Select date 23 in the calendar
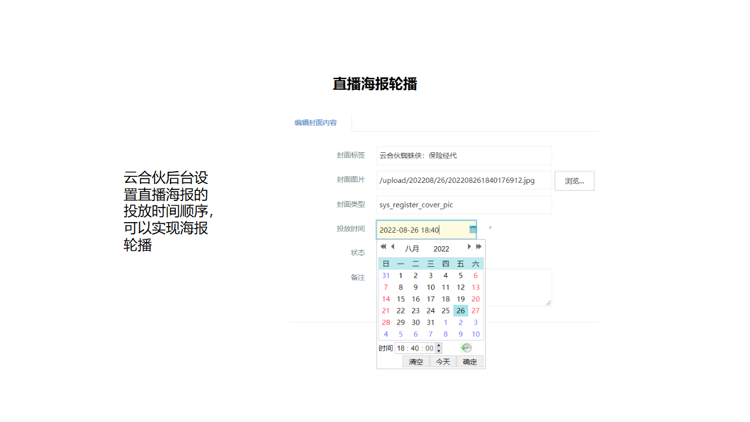 coord(415,311)
